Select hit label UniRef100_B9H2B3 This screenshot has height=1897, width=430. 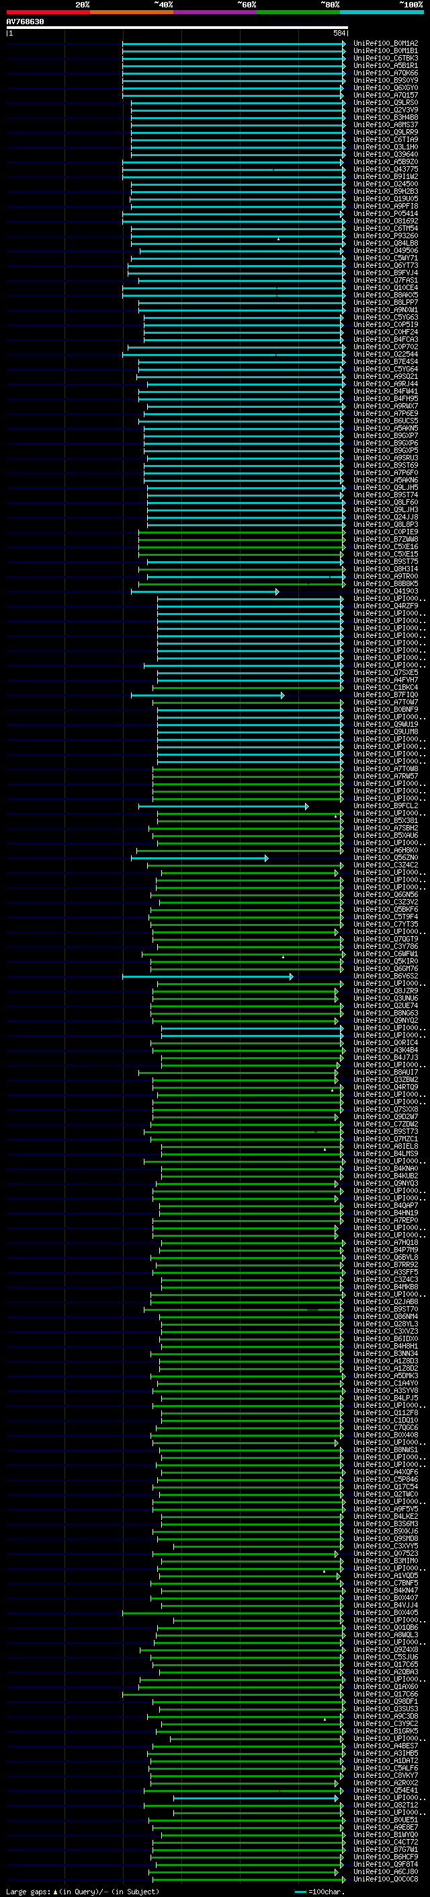click(386, 192)
